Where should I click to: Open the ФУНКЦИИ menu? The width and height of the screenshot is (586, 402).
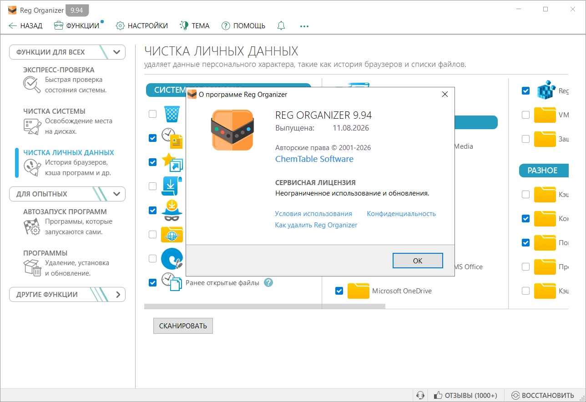pos(77,26)
